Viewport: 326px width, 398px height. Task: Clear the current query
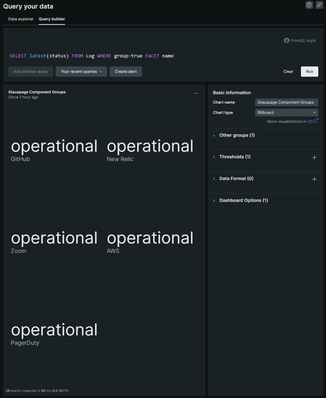[x=288, y=71]
